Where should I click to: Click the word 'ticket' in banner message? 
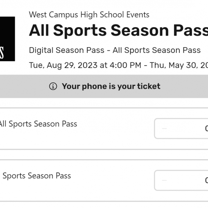point(149,86)
